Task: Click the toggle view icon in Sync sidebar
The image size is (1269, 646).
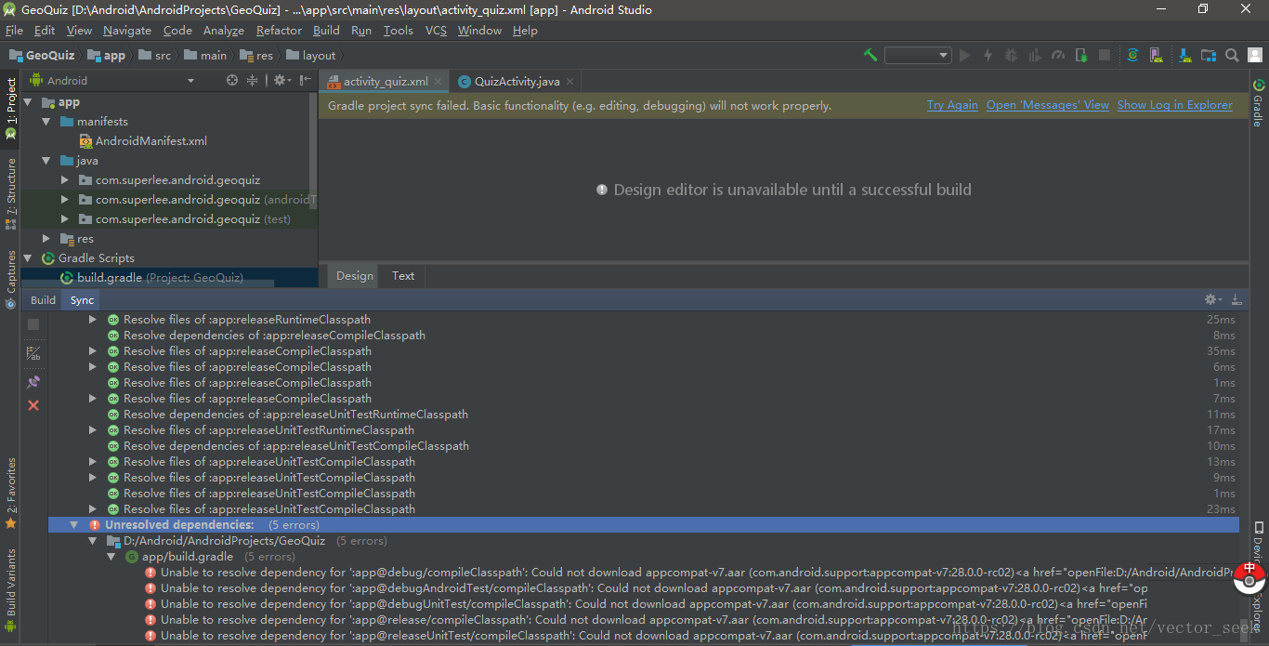Action: coord(33,353)
